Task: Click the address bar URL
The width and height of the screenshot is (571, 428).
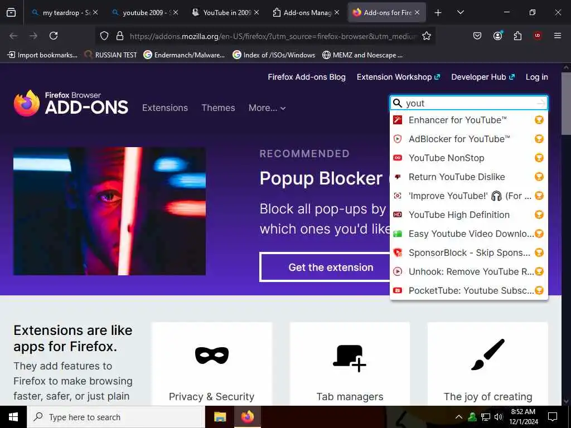Action: tap(272, 36)
